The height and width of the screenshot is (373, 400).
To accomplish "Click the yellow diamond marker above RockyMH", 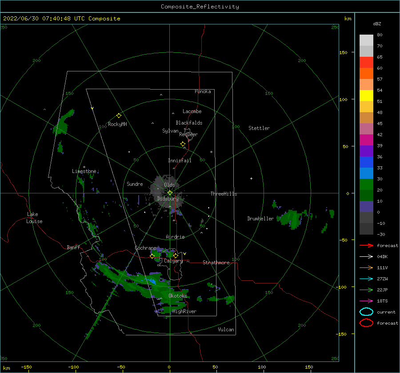I will pos(119,116).
